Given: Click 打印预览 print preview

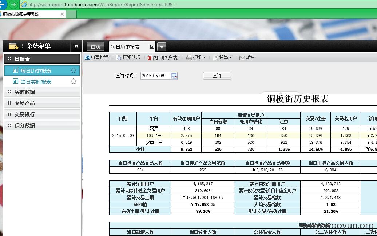Looking at the screenshot, I should click(x=128, y=57).
